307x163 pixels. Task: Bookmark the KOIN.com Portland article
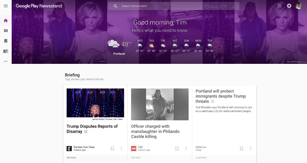tap(242, 149)
